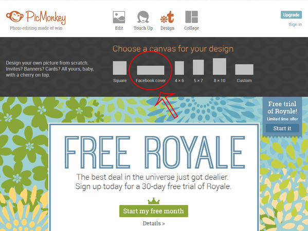Click the Collage label text
The image size is (308, 231).
click(191, 28)
